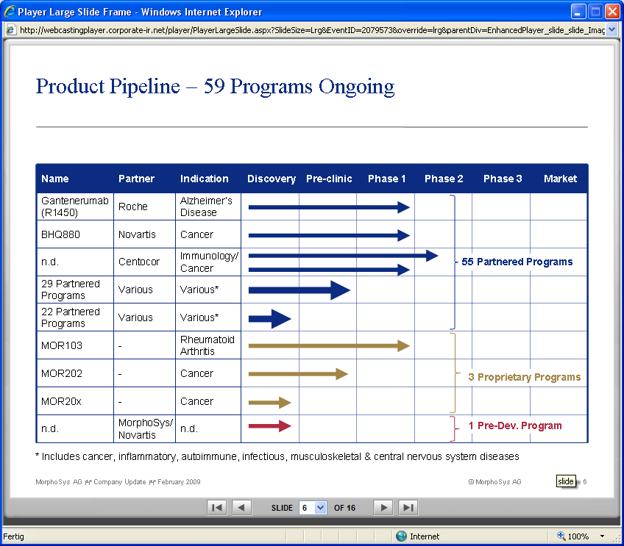Go to the first slide
Viewport: 624px width, 546px height.
click(x=216, y=507)
